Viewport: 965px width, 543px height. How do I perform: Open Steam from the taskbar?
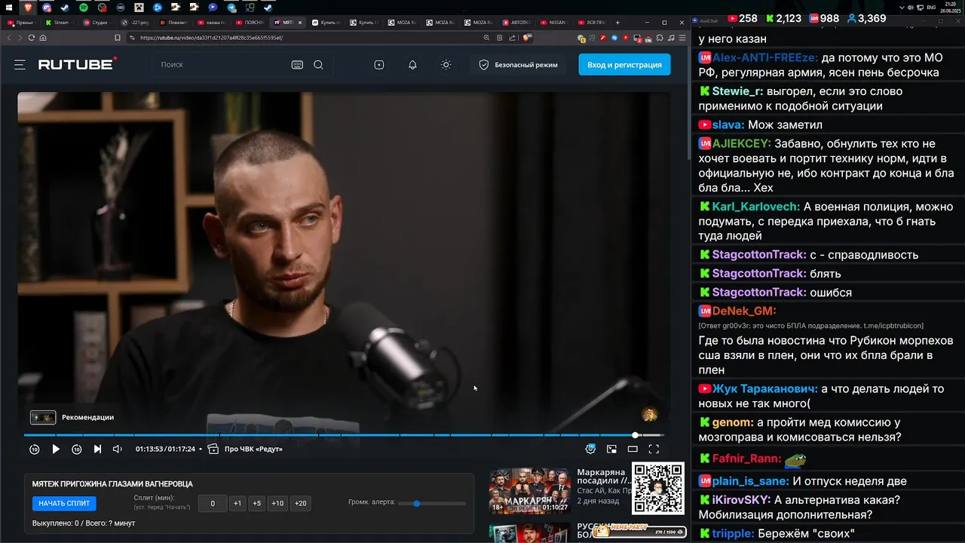65,8
